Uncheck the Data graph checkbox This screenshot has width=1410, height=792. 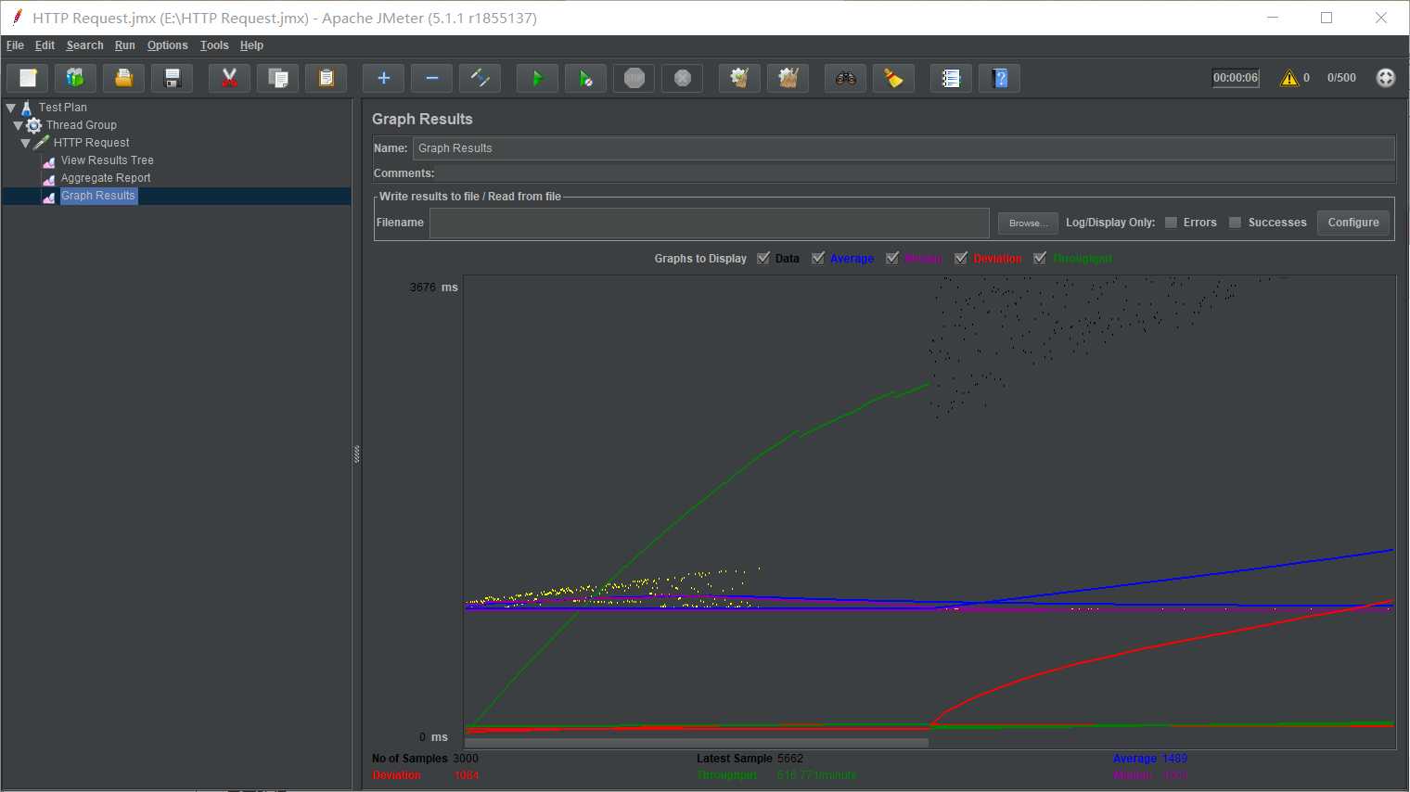click(763, 259)
